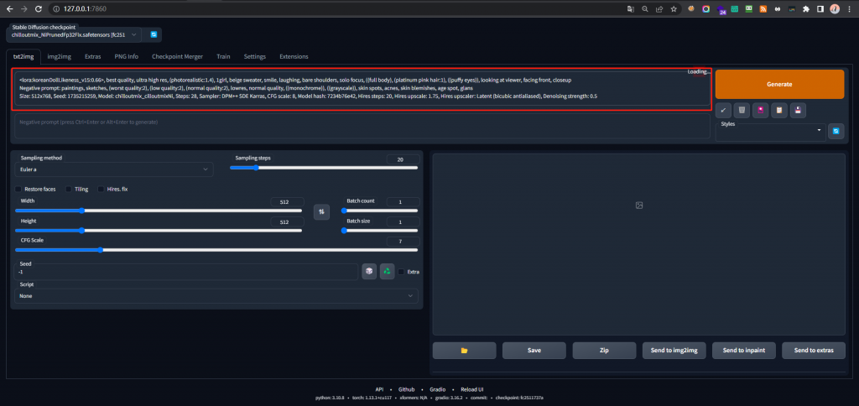Reload the browser page
Image resolution: width=859 pixels, height=406 pixels.
[x=38, y=8]
